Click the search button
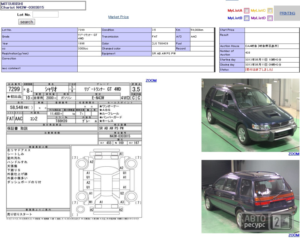This screenshot has width=300, height=238. (x=27, y=22)
